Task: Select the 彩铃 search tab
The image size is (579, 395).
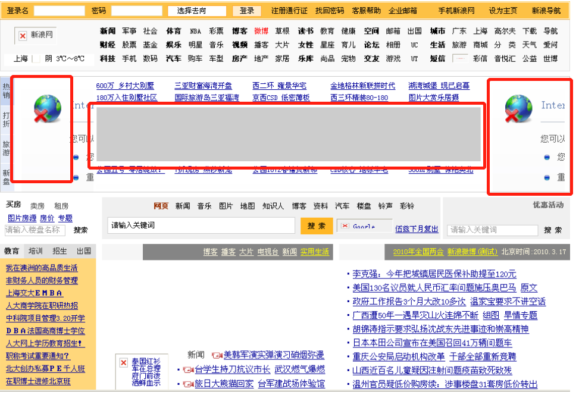Action: point(407,206)
